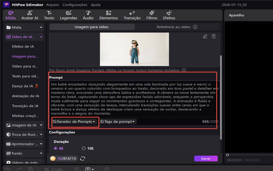Open the Configurações menu
This screenshot has height=171, width=273.
tap(75, 5)
